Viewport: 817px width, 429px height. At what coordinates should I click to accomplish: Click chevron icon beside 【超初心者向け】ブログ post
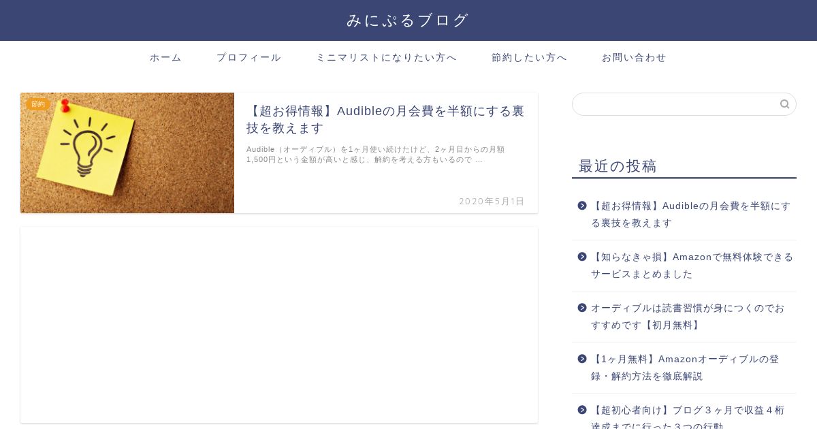(x=582, y=410)
